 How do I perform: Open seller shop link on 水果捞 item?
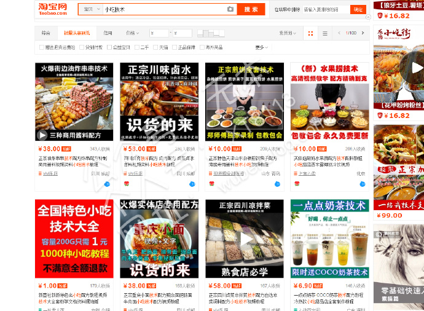307,173
